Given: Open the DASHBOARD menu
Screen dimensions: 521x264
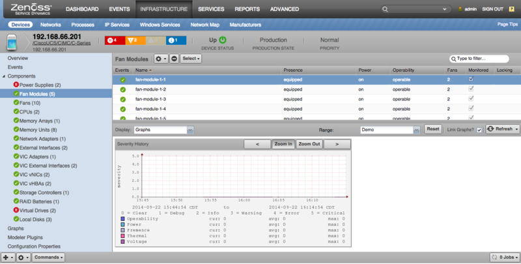Looking at the screenshot, I should pos(82,9).
